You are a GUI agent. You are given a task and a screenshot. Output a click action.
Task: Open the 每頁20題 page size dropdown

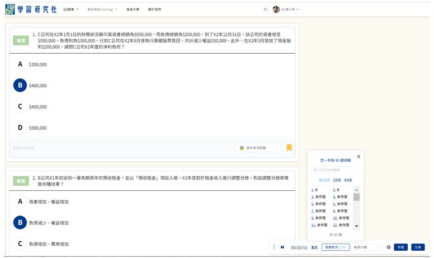367,247
